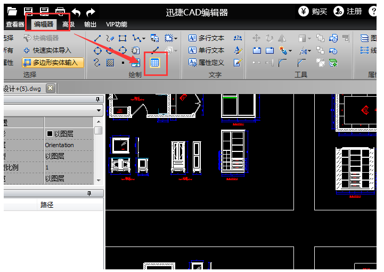Select the Rectangle drawing tool

122,38
